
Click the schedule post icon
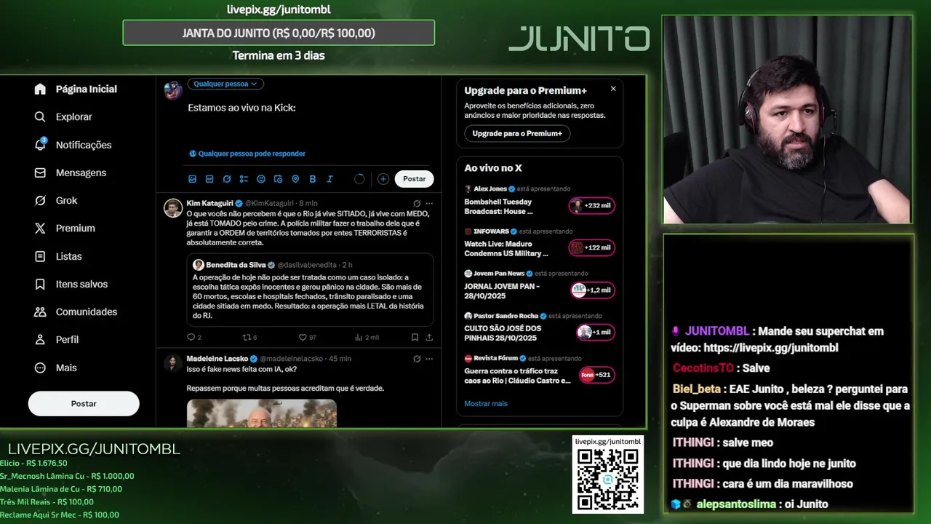click(x=278, y=179)
